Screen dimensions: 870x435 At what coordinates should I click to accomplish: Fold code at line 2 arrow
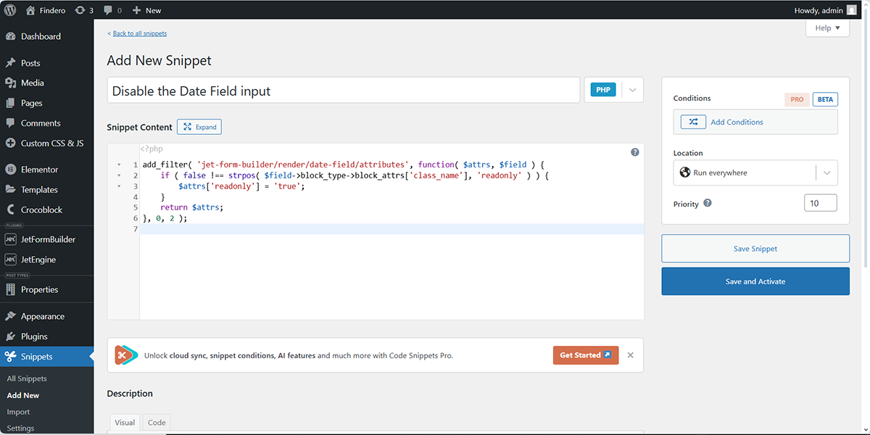(x=119, y=175)
